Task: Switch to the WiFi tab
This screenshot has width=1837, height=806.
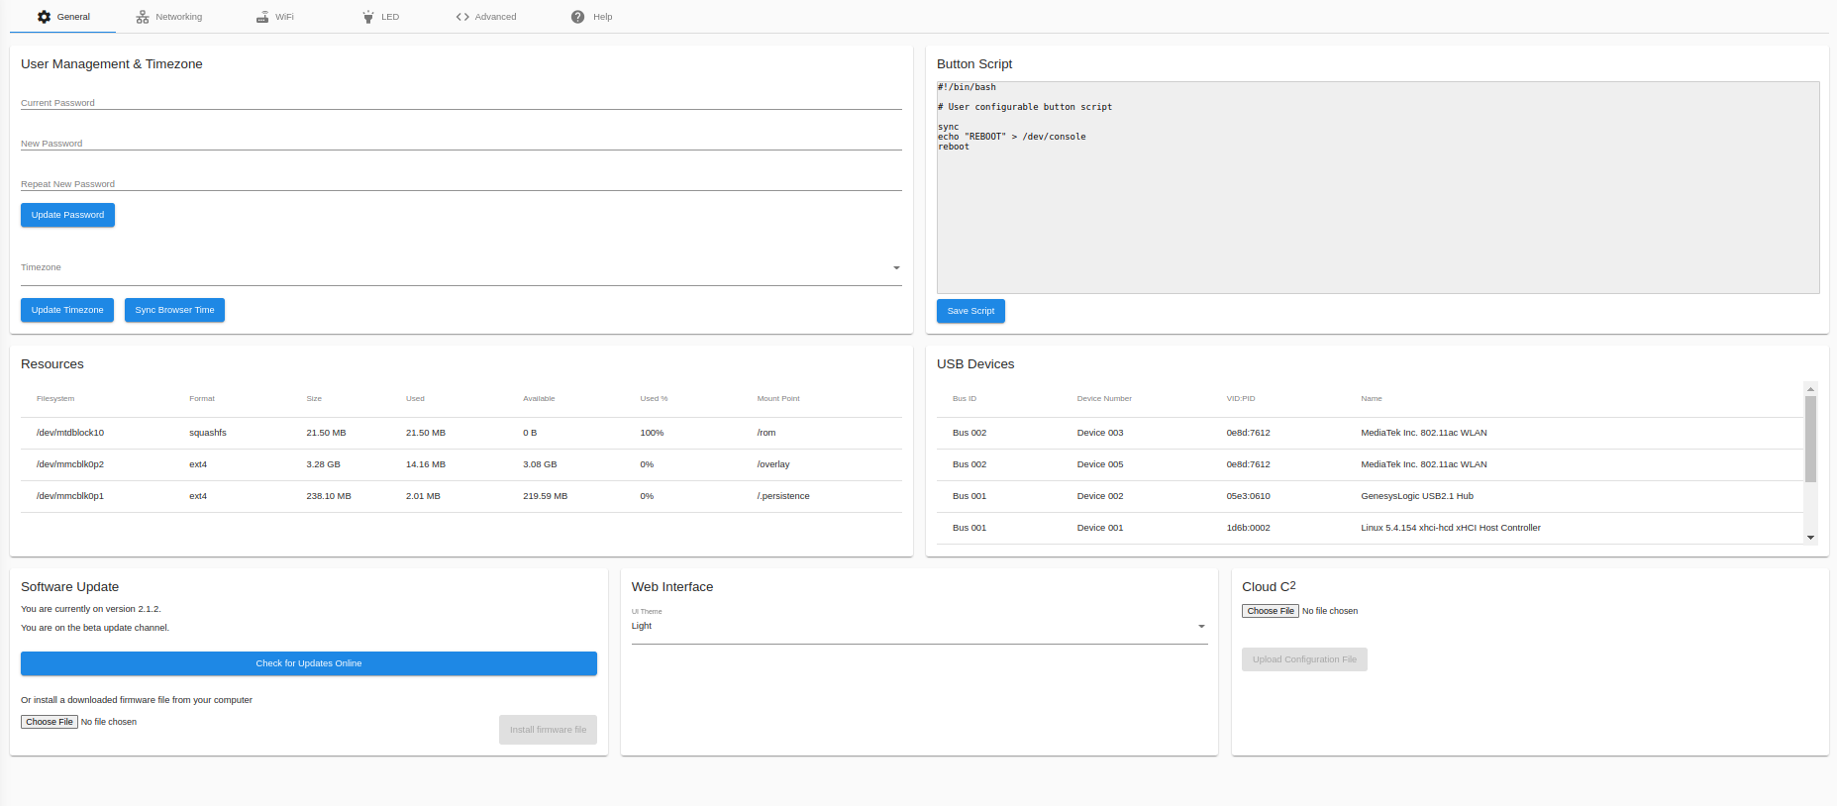Action: tap(275, 17)
